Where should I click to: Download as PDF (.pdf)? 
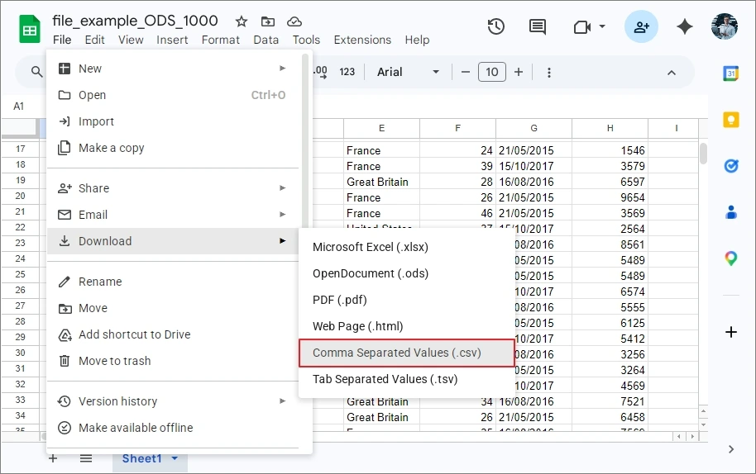coord(406,301)
